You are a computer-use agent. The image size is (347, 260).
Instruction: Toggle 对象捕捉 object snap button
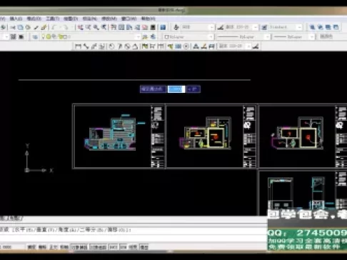79,247
